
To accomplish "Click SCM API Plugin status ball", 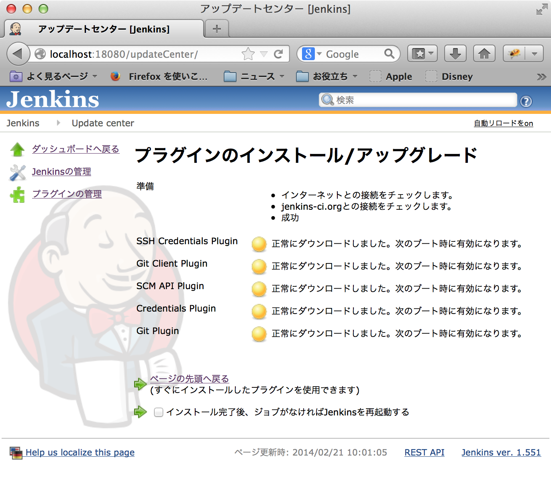I will pyautogui.click(x=259, y=289).
